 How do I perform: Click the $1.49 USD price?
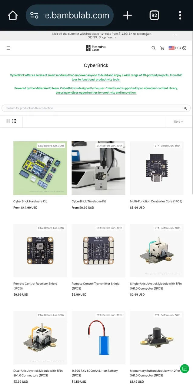(x=137, y=381)
